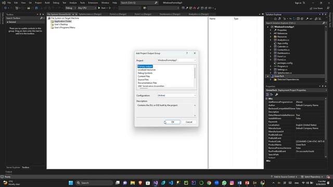Open the Any CPU platform dropdown
This screenshot has width=333, height=187.
(87, 8)
